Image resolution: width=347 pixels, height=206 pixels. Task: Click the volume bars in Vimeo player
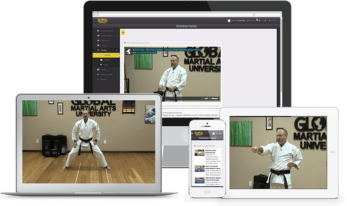click(x=202, y=98)
